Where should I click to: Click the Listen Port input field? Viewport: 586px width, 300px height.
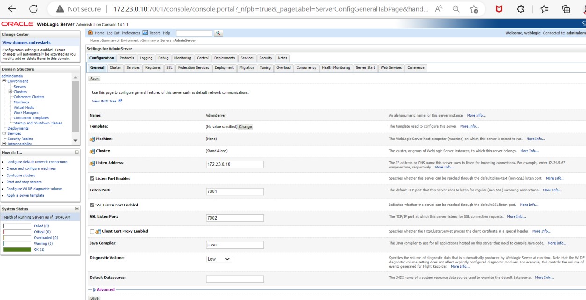tap(235, 192)
